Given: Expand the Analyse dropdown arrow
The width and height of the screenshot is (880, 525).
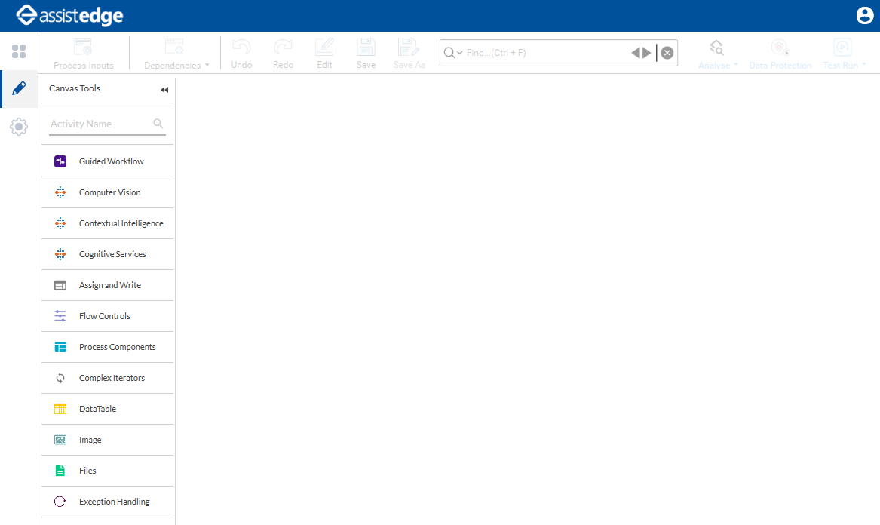Looking at the screenshot, I should point(736,65).
